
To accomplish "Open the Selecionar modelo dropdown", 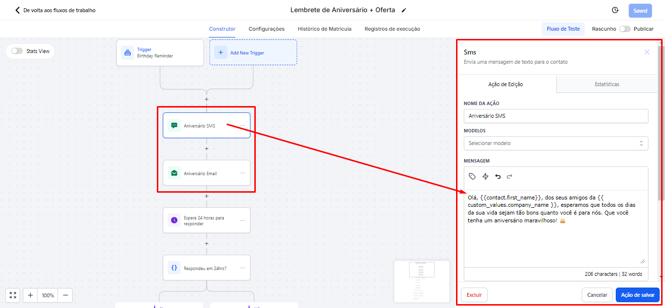I will (x=555, y=143).
